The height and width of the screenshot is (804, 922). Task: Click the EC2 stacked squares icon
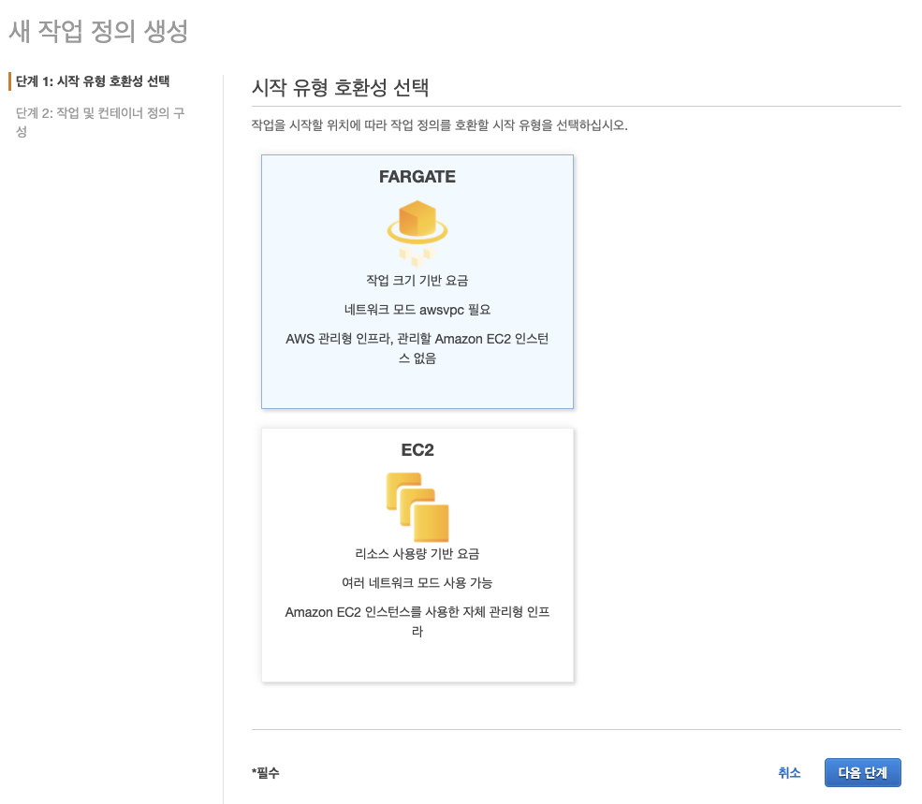pos(417,507)
